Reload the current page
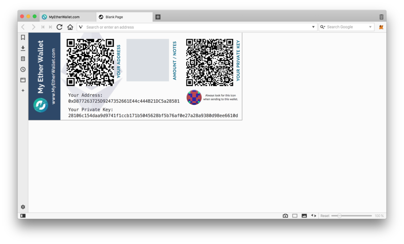Viewport: 404px width, 244px height. [60, 27]
